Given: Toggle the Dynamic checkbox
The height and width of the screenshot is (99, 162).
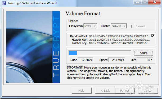Looking at the screenshot, I should (133, 26).
